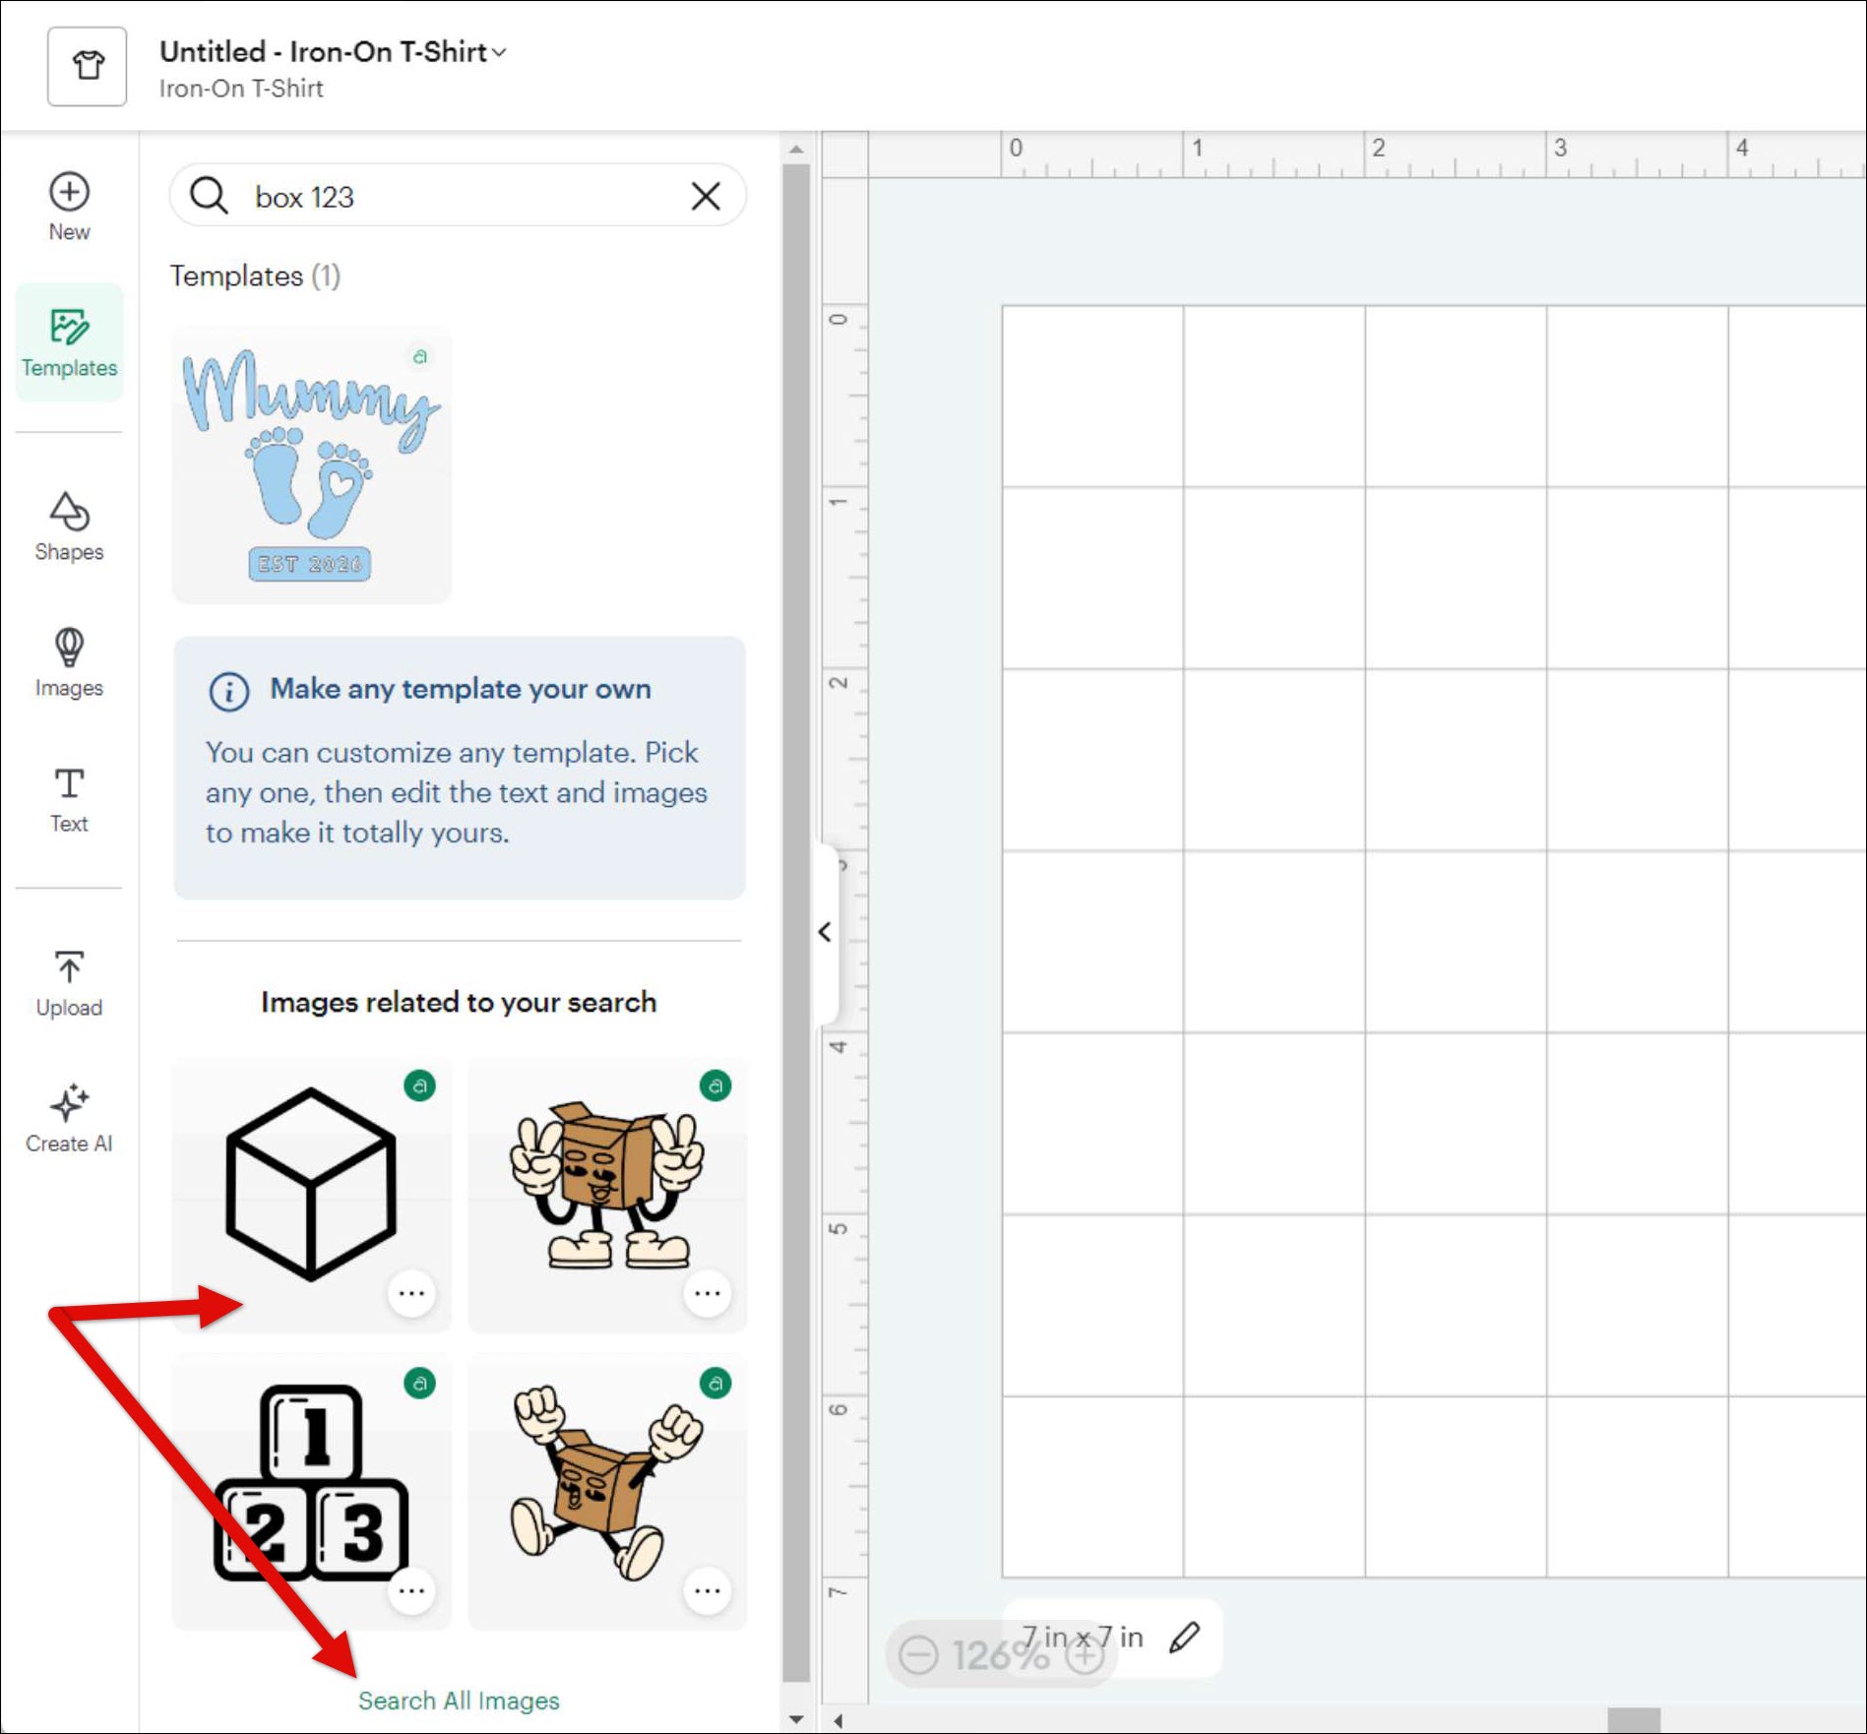Click the New project plus icon
This screenshot has height=1734, width=1867.
pos(69,192)
